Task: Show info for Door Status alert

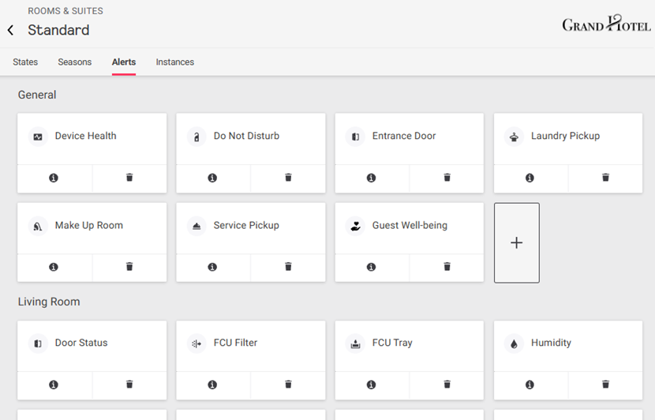Action: (54, 384)
